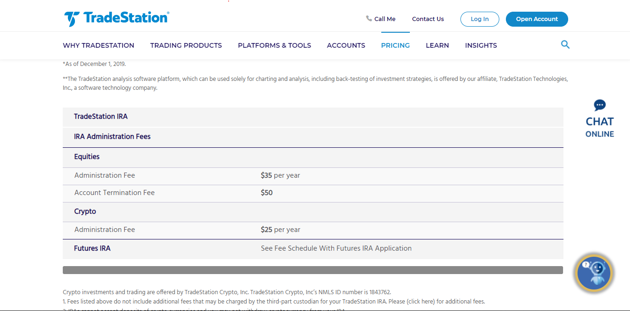Click the Equities section row
The image size is (630, 311).
[313, 157]
